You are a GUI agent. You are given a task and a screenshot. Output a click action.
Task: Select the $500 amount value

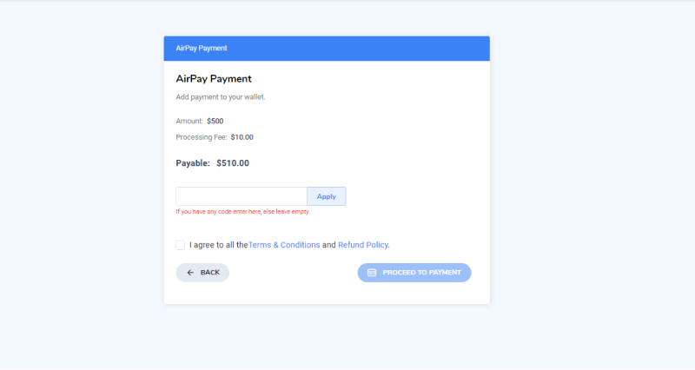point(215,121)
